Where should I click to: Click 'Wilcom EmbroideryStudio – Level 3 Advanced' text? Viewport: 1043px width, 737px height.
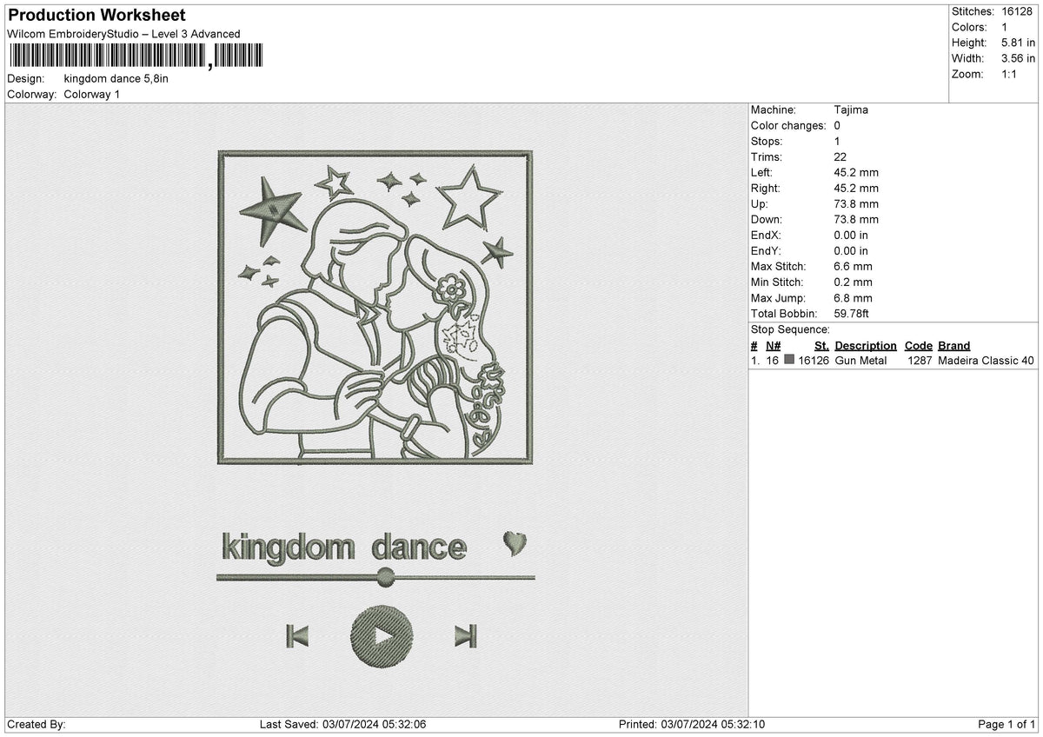coord(123,34)
